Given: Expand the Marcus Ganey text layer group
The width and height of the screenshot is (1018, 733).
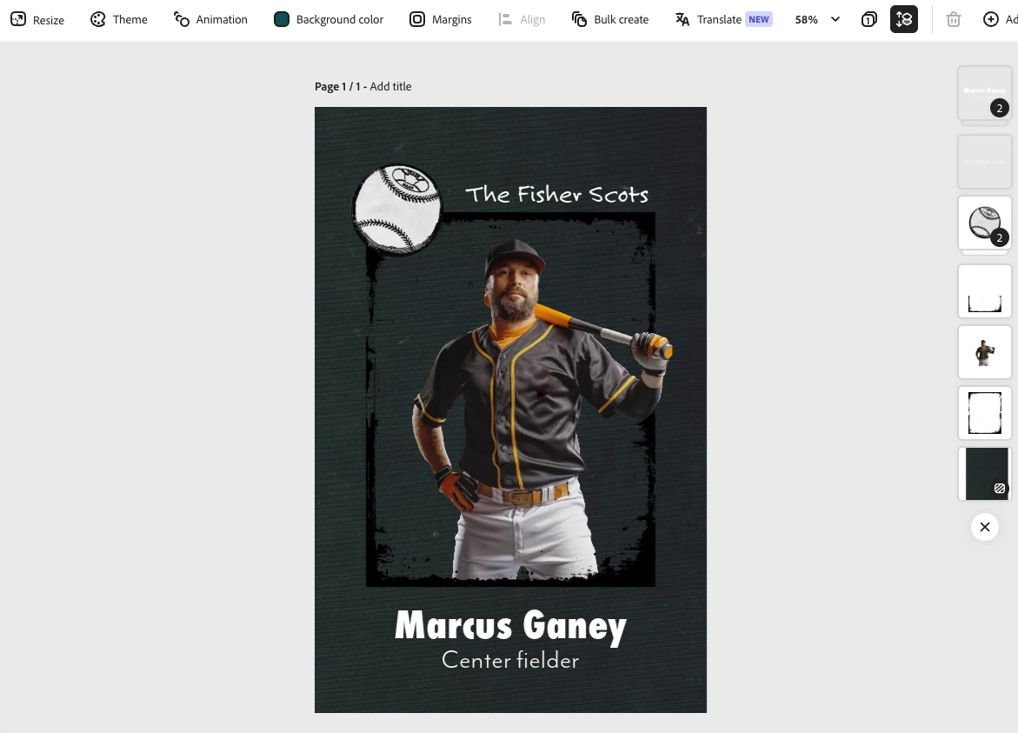Looking at the screenshot, I should (x=999, y=109).
